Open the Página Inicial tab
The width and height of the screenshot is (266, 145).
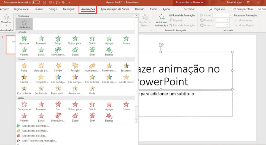point(22,9)
